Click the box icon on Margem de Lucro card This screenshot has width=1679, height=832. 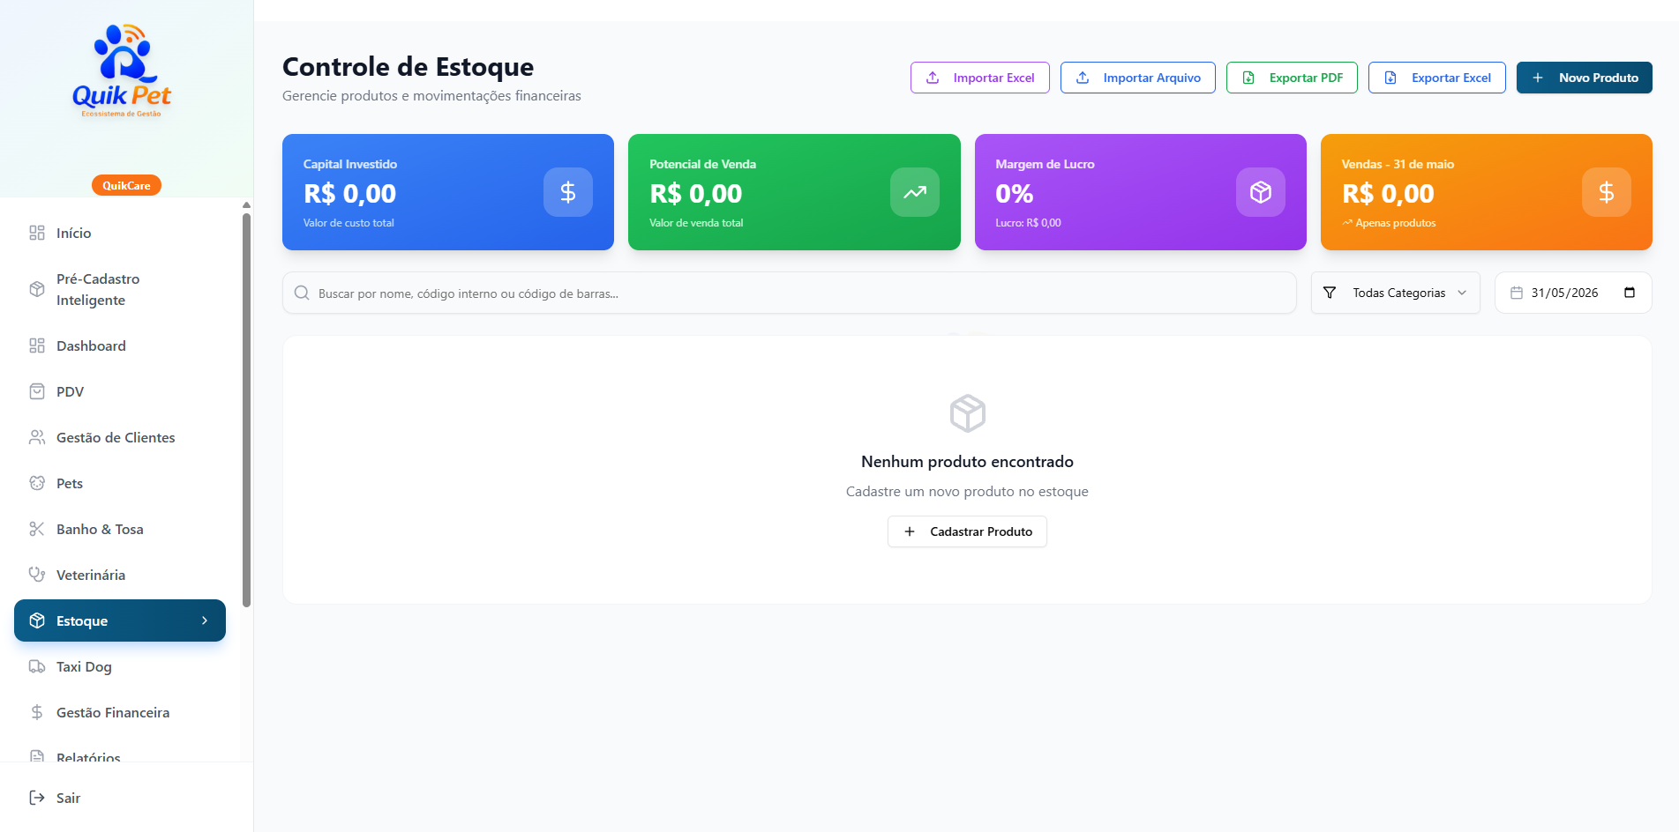(x=1261, y=192)
